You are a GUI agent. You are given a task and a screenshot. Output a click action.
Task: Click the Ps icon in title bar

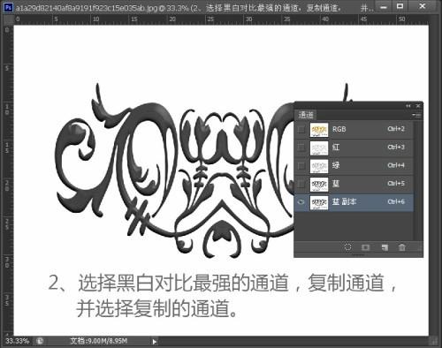point(8,7)
